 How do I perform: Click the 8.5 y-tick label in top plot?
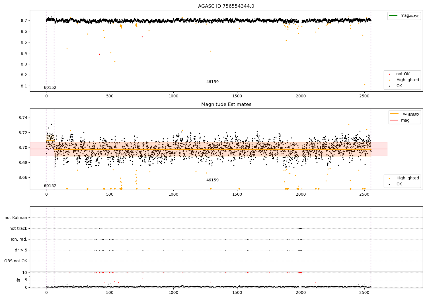coord(24,42)
